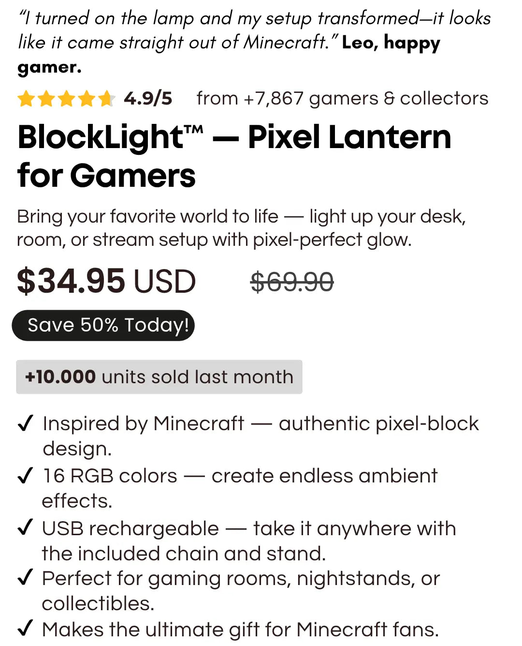Click the $34.95 USD sale price
Viewport: 522px width, 646px height.
106,282
